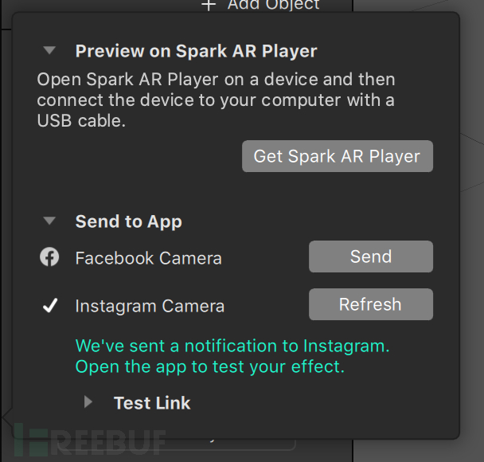484x462 pixels.
Task: Click the popup pointer arrow at left edge
Action: click(x=7, y=417)
